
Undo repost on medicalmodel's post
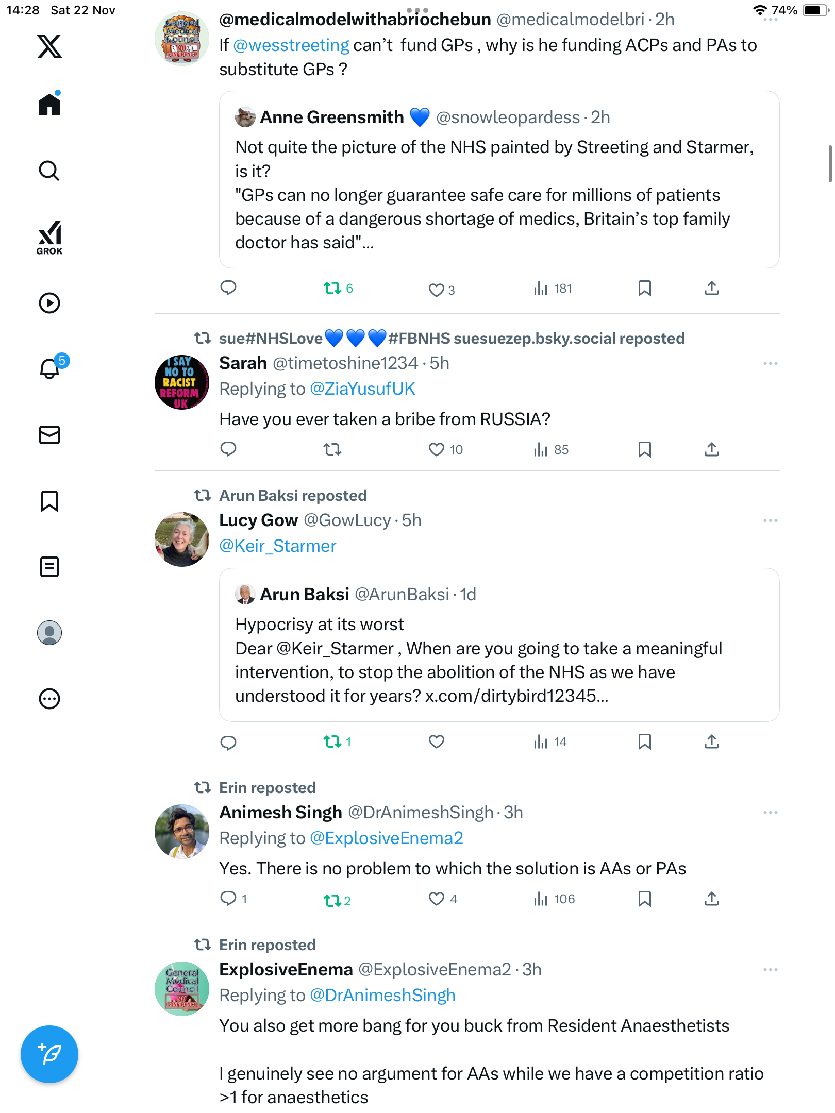[332, 288]
